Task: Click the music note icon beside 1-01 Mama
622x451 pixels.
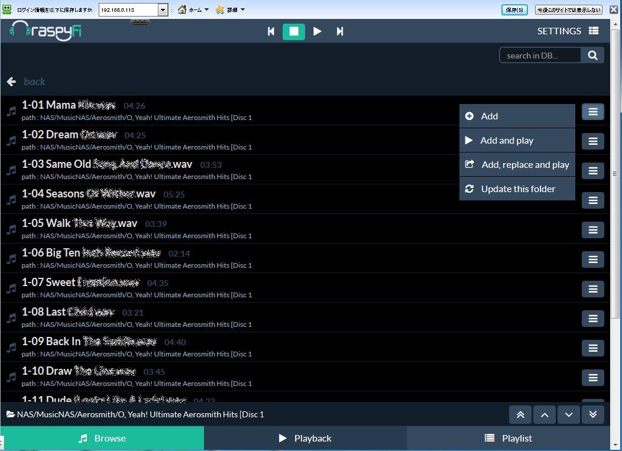Action: coord(11,112)
